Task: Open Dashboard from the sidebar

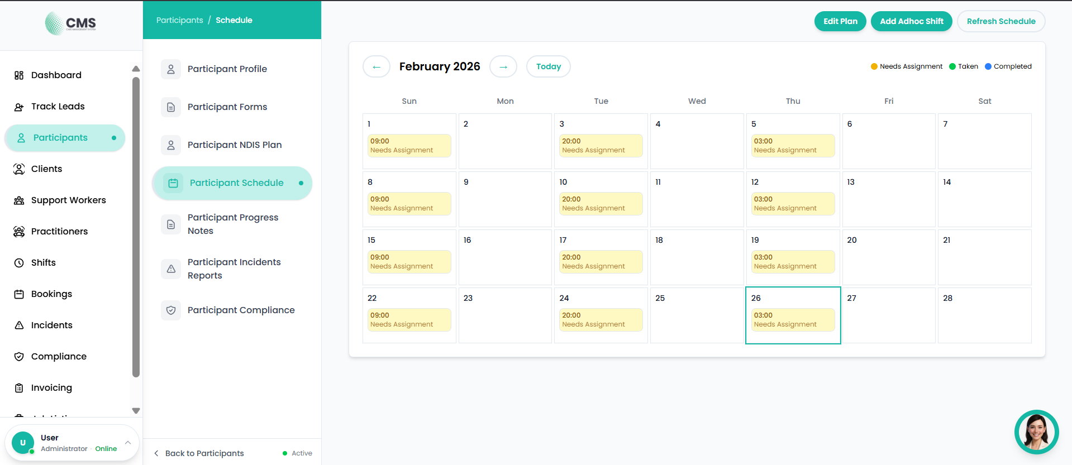Action: (x=65, y=75)
